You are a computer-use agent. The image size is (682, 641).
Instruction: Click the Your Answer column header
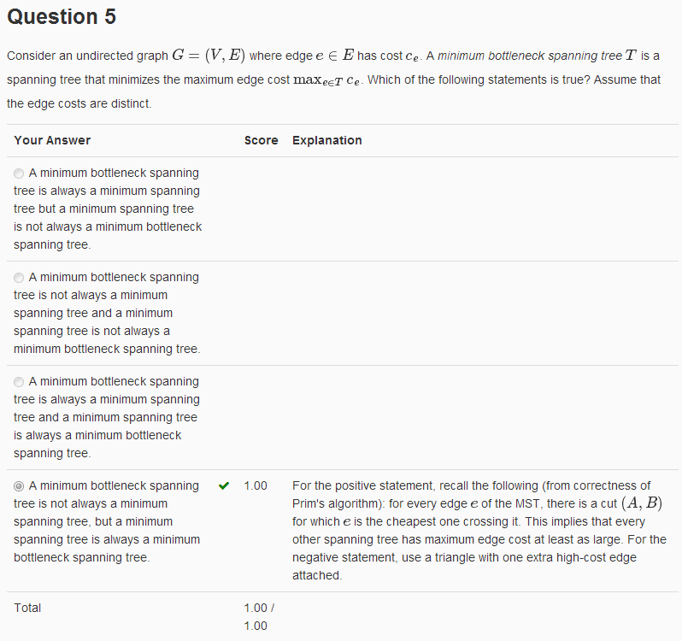[52, 140]
